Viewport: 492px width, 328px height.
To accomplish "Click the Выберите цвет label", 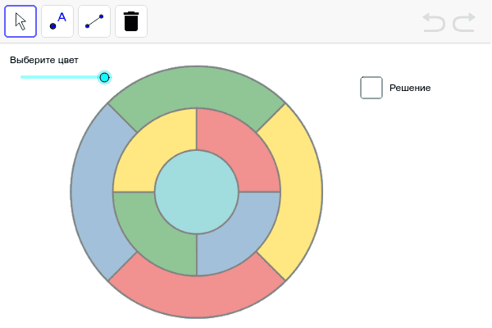I will 44,60.
